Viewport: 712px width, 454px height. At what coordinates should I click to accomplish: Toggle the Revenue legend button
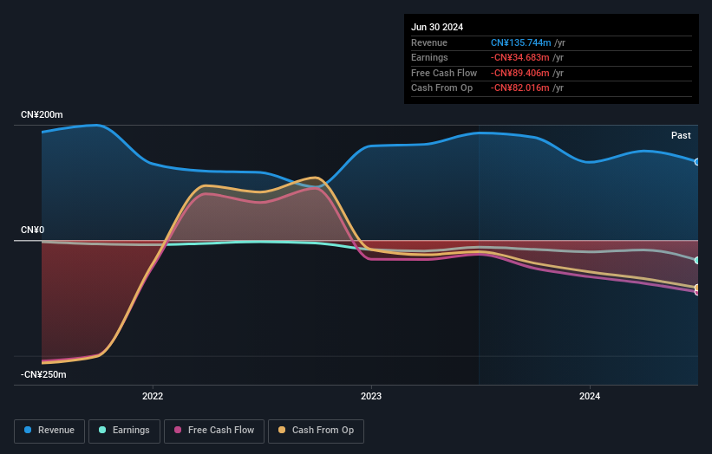49,431
